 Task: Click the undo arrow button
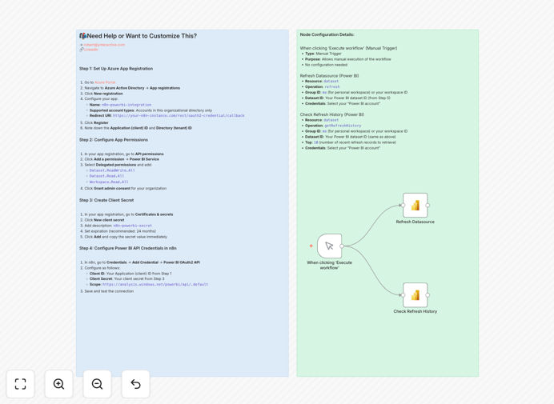pyautogui.click(x=135, y=384)
